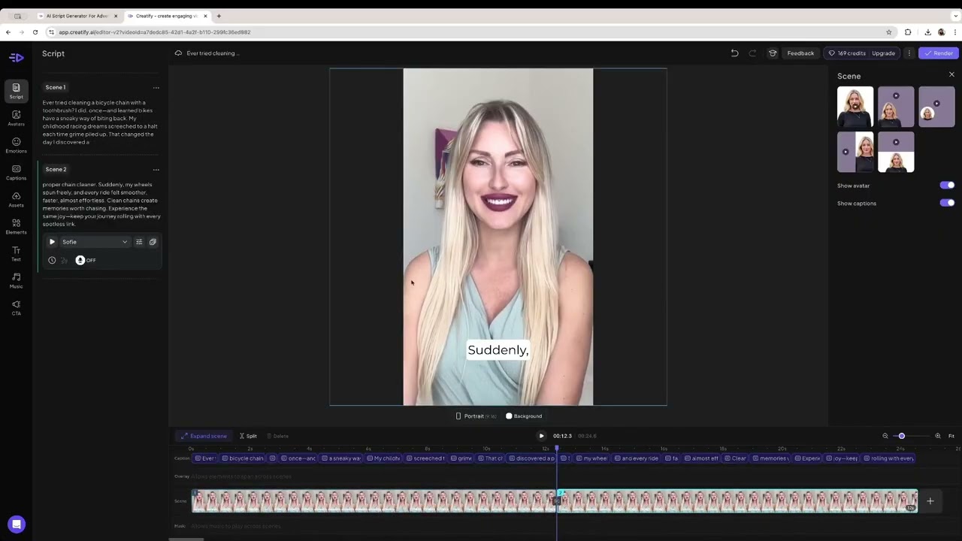
Task: Undo the last edit
Action: [734, 53]
